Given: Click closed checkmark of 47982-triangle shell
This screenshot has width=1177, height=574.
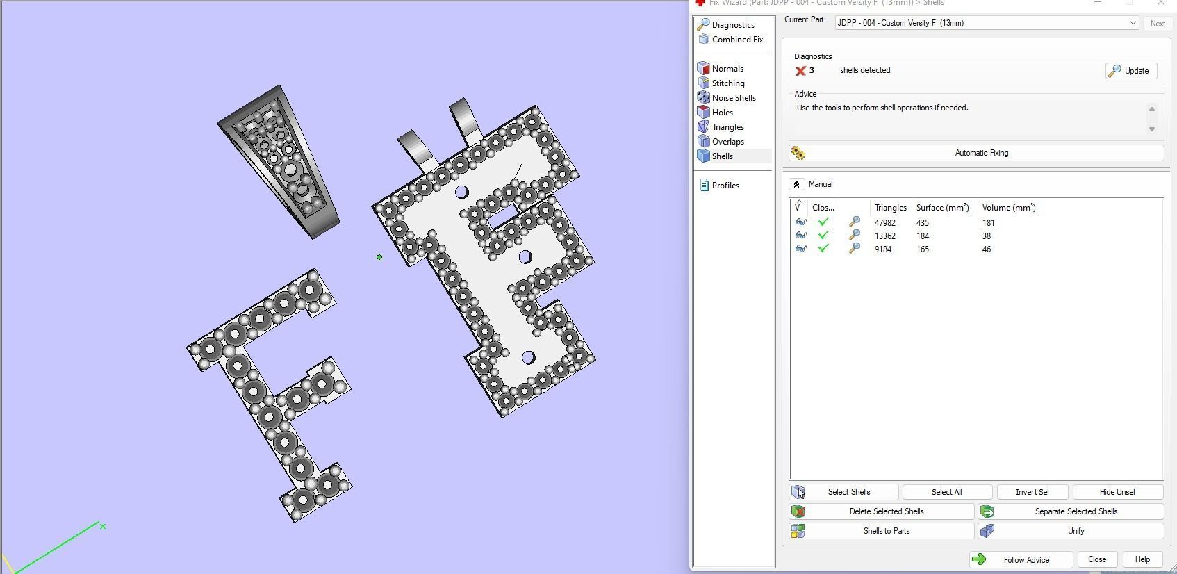Looking at the screenshot, I should click(823, 222).
